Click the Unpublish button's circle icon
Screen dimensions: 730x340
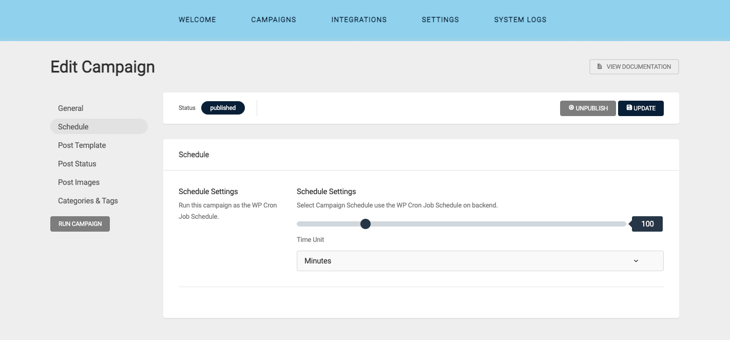point(571,108)
